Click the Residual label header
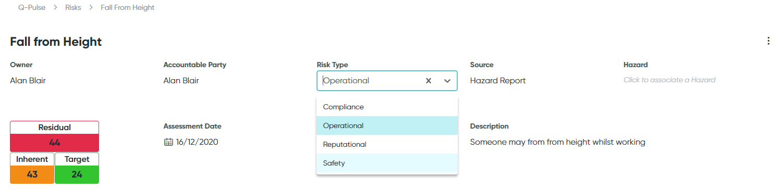Screen dimensions: 781x190 click(x=54, y=128)
